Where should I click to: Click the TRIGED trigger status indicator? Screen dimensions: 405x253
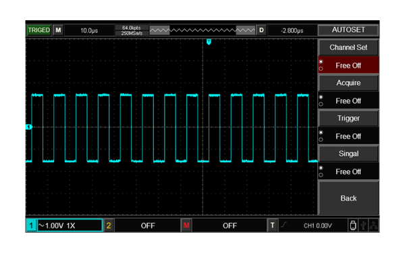point(38,30)
